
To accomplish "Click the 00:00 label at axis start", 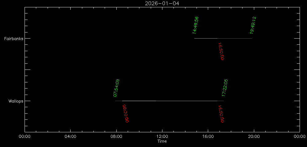I will tap(25, 137).
